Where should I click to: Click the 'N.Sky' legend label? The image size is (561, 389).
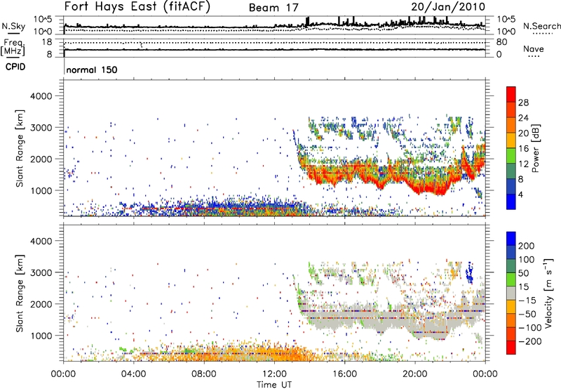13,26
